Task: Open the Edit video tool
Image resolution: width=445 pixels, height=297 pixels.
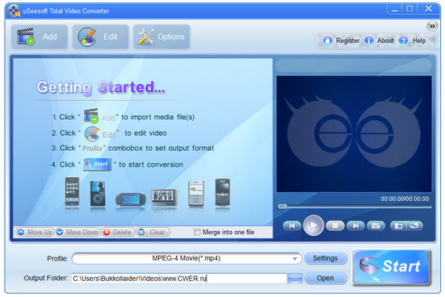Action: pos(100,37)
